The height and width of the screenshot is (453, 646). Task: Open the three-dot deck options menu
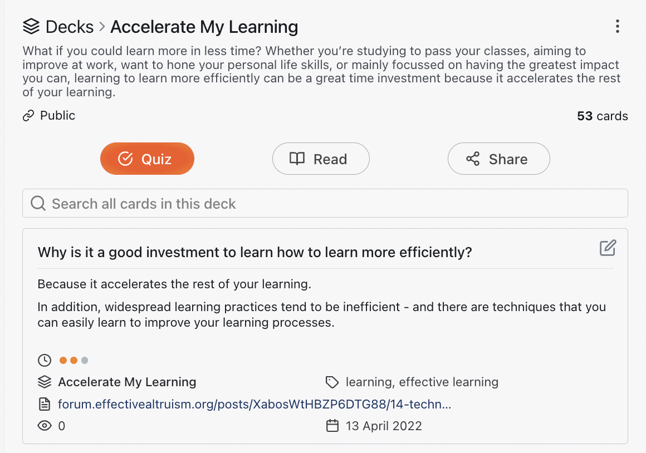[x=617, y=26]
